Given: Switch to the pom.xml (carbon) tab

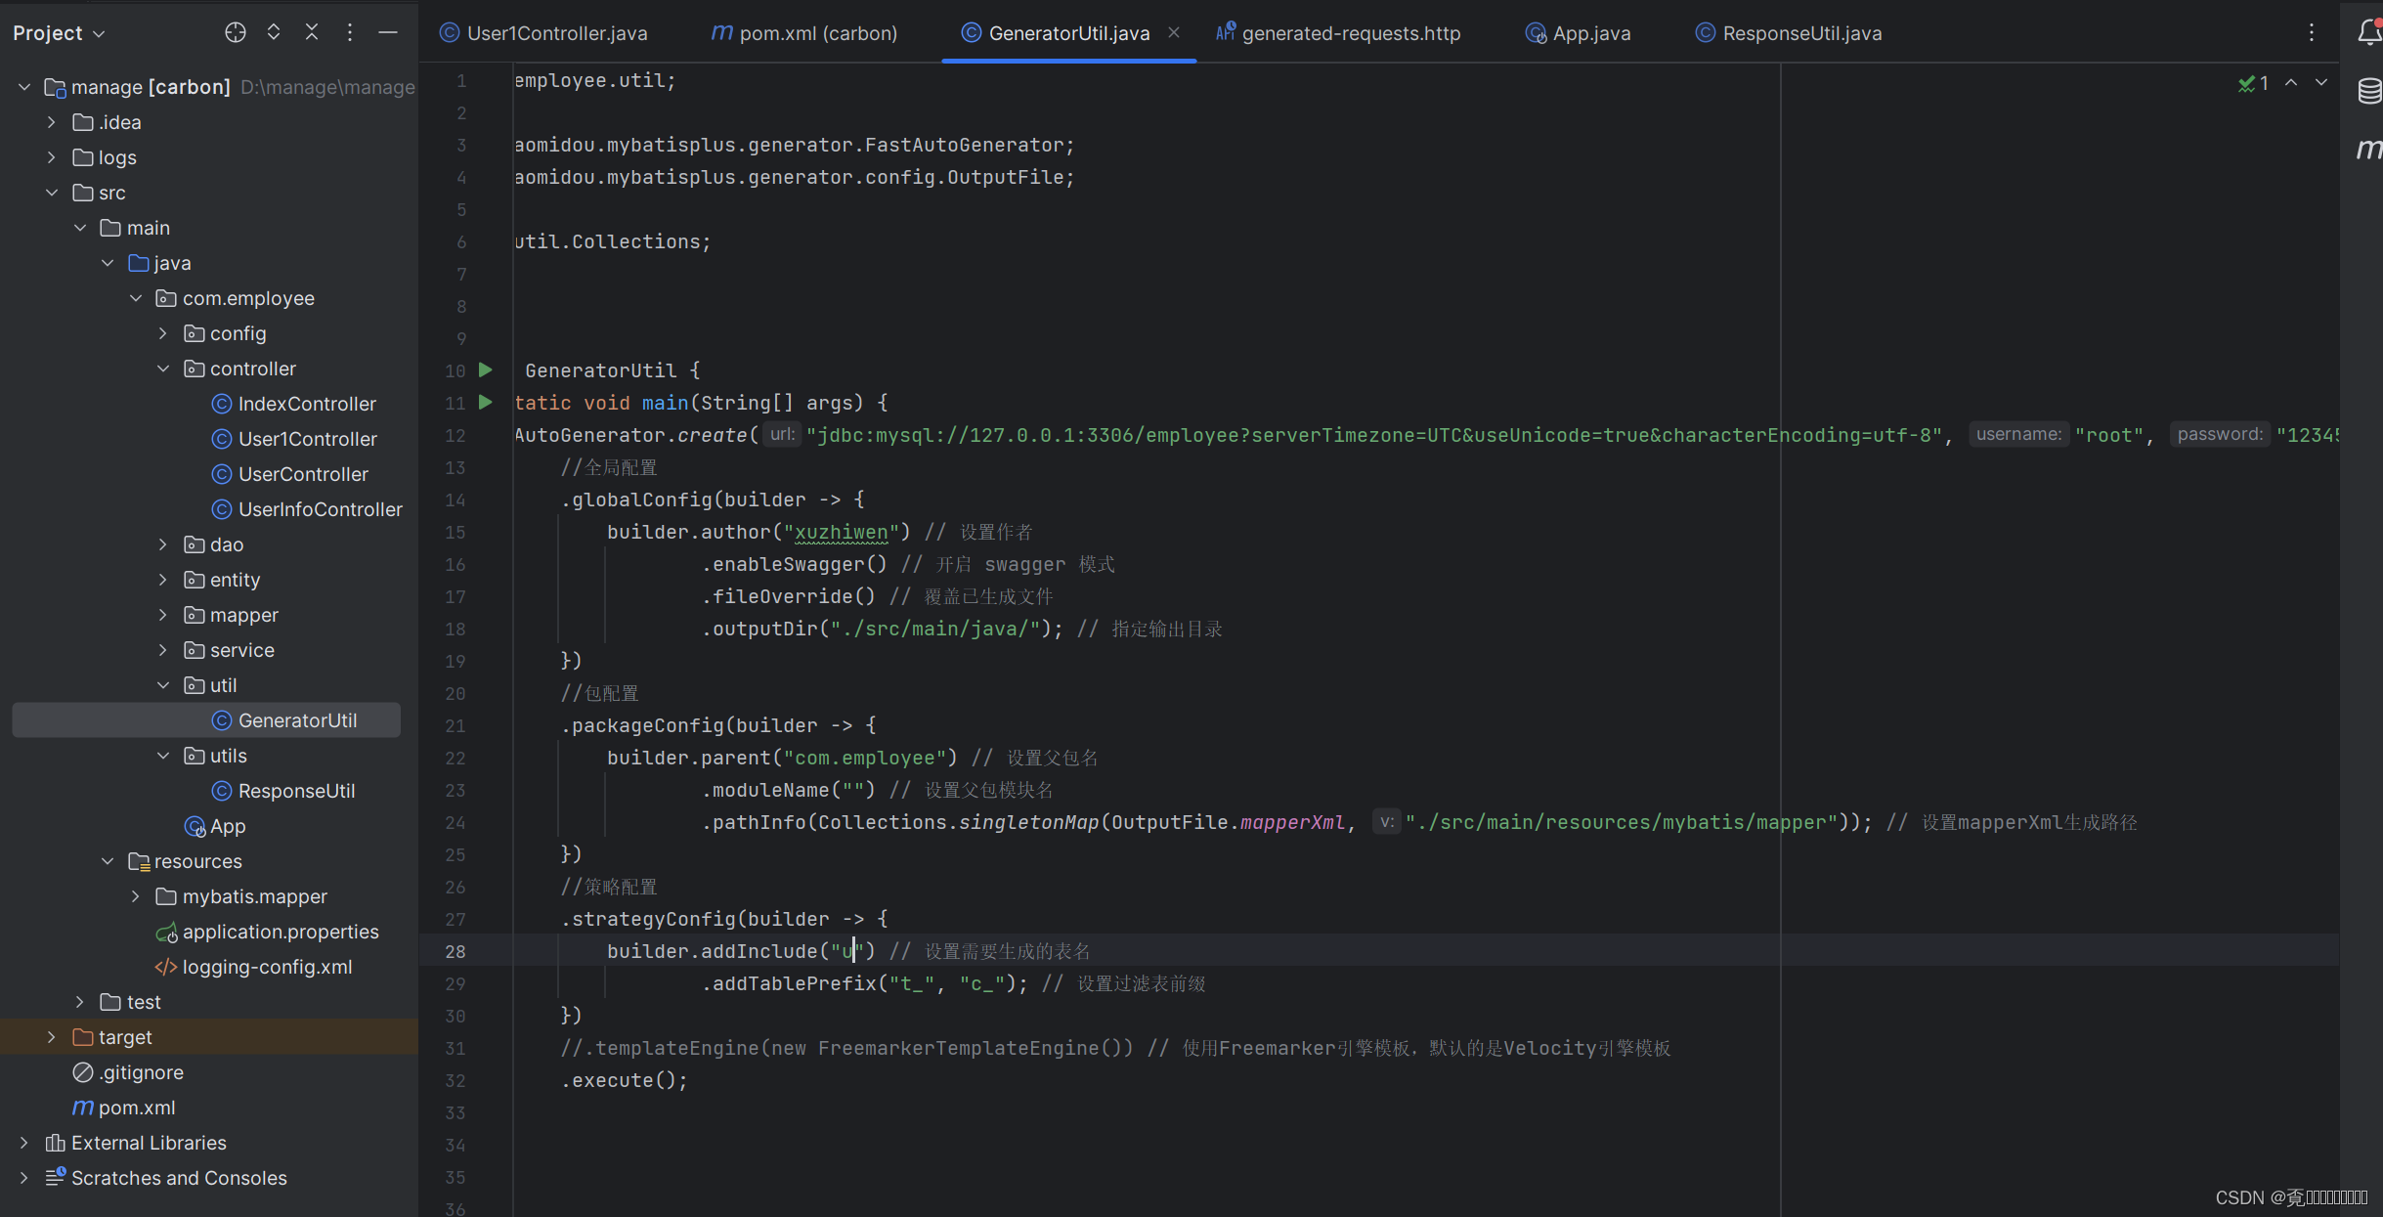Looking at the screenshot, I should [804, 33].
